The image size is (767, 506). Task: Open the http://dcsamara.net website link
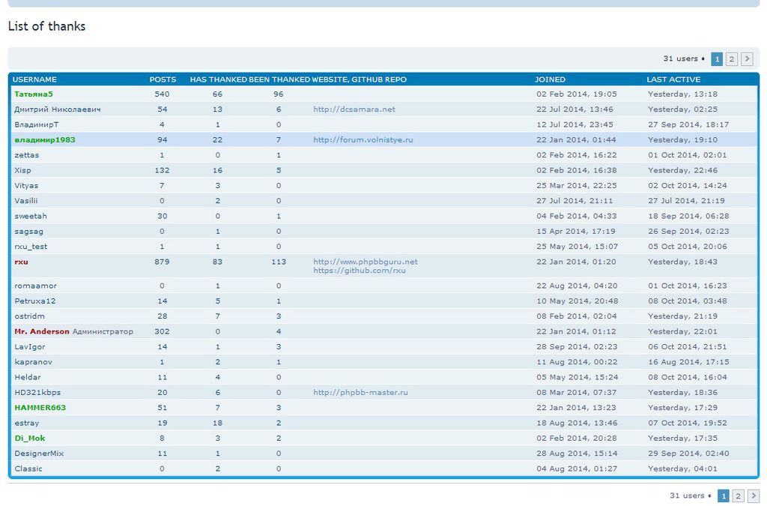click(354, 109)
